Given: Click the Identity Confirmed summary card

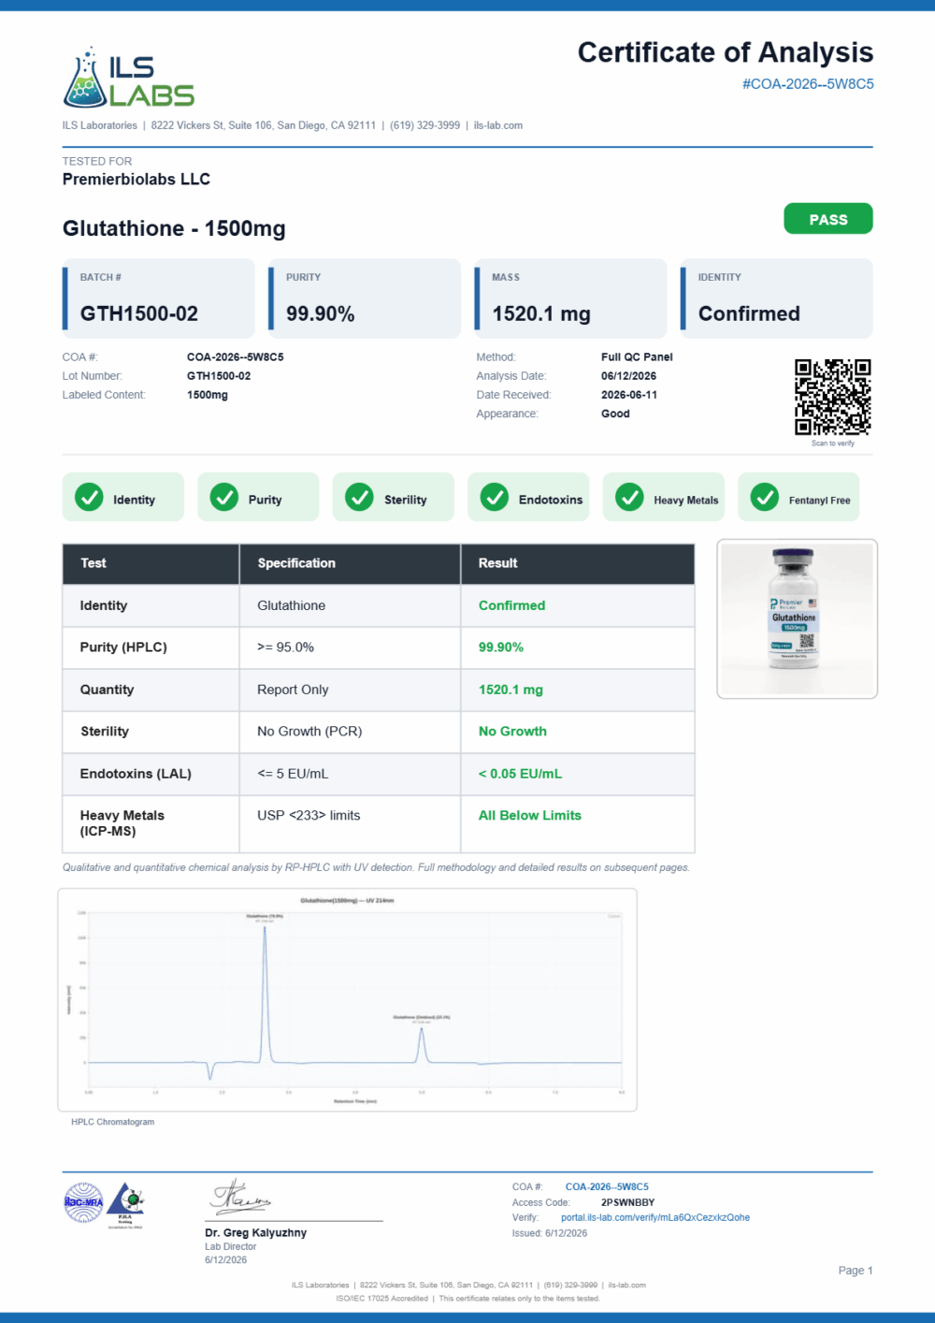Looking at the screenshot, I should (x=777, y=298).
